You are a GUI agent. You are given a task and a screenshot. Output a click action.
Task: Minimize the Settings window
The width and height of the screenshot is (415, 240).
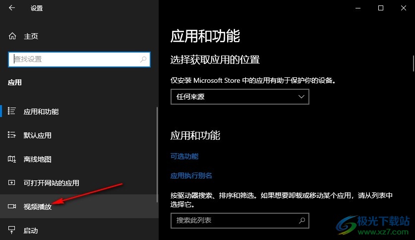tap(358, 8)
